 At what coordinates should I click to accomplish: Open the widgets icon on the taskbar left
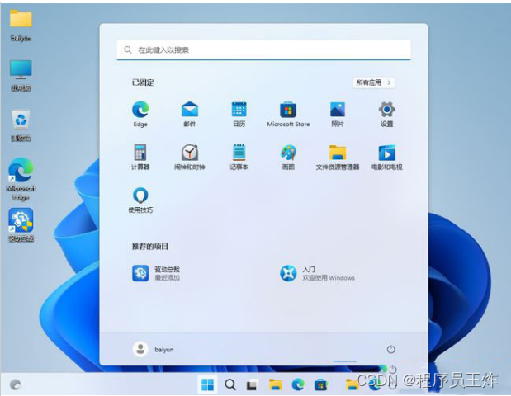click(16, 384)
